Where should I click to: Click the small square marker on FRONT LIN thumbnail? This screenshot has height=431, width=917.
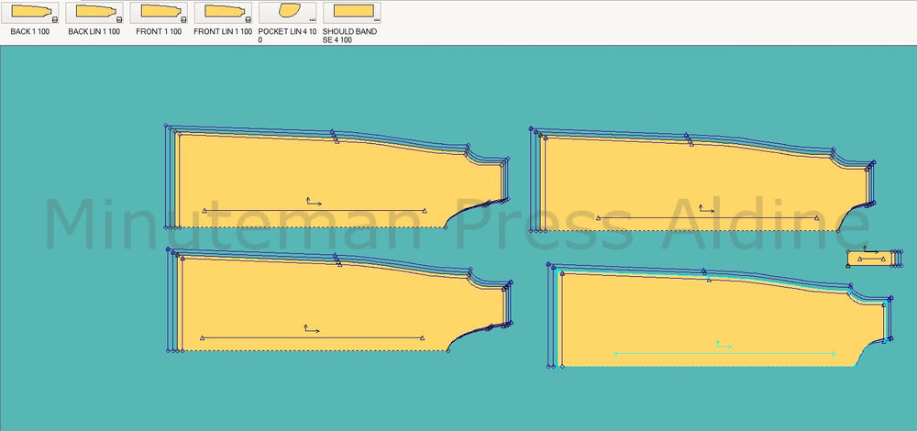click(x=248, y=19)
